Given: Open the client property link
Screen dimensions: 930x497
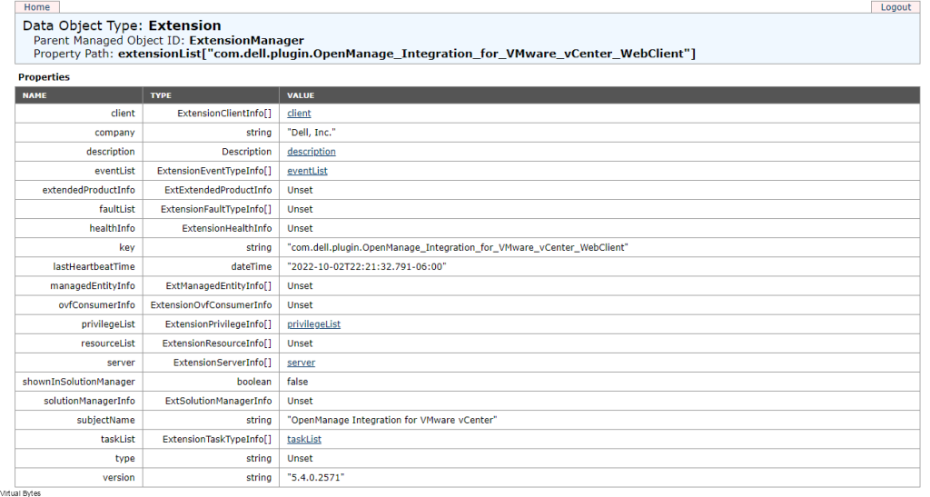Looking at the screenshot, I should 299,114.
